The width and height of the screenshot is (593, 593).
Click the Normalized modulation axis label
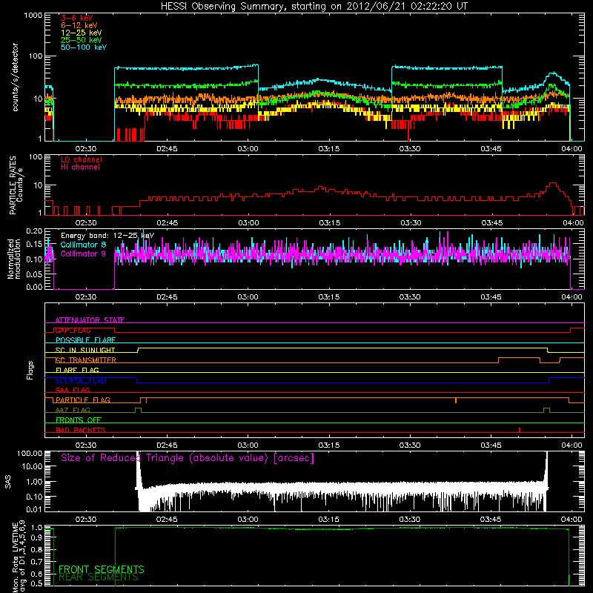[14, 259]
